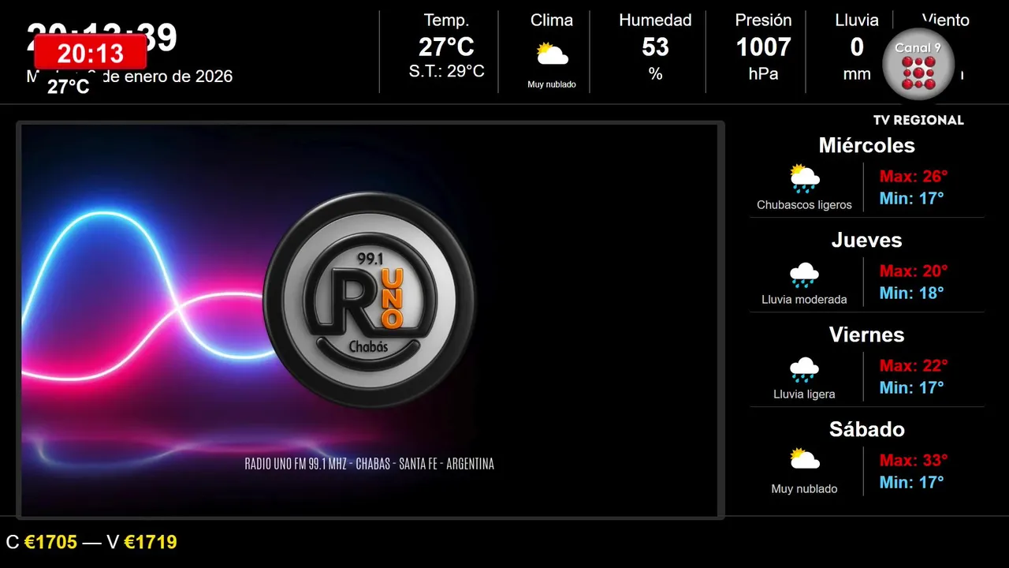Click the Miércoles day heading
The image size is (1009, 568).
click(866, 145)
